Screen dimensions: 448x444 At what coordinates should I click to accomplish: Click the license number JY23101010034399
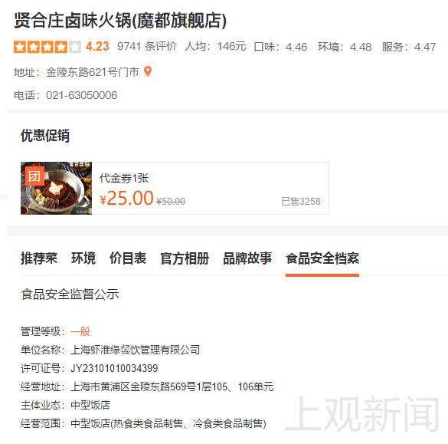pyautogui.click(x=114, y=368)
